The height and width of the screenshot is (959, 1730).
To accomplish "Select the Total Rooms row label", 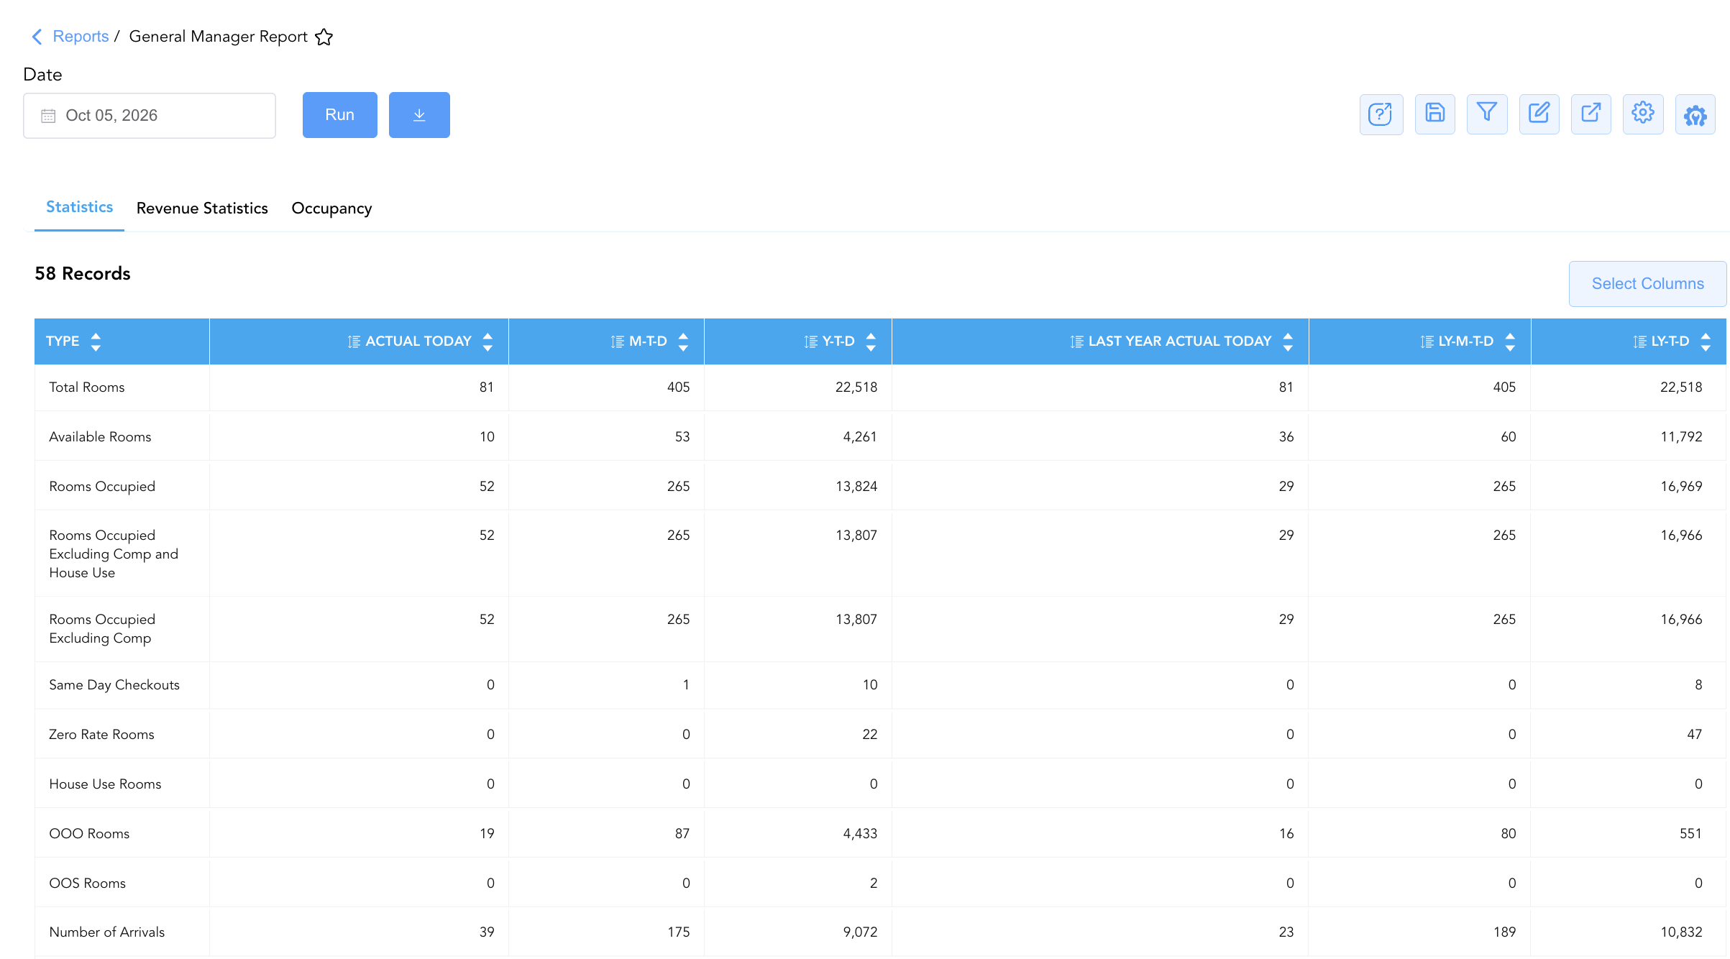I will (x=87, y=387).
